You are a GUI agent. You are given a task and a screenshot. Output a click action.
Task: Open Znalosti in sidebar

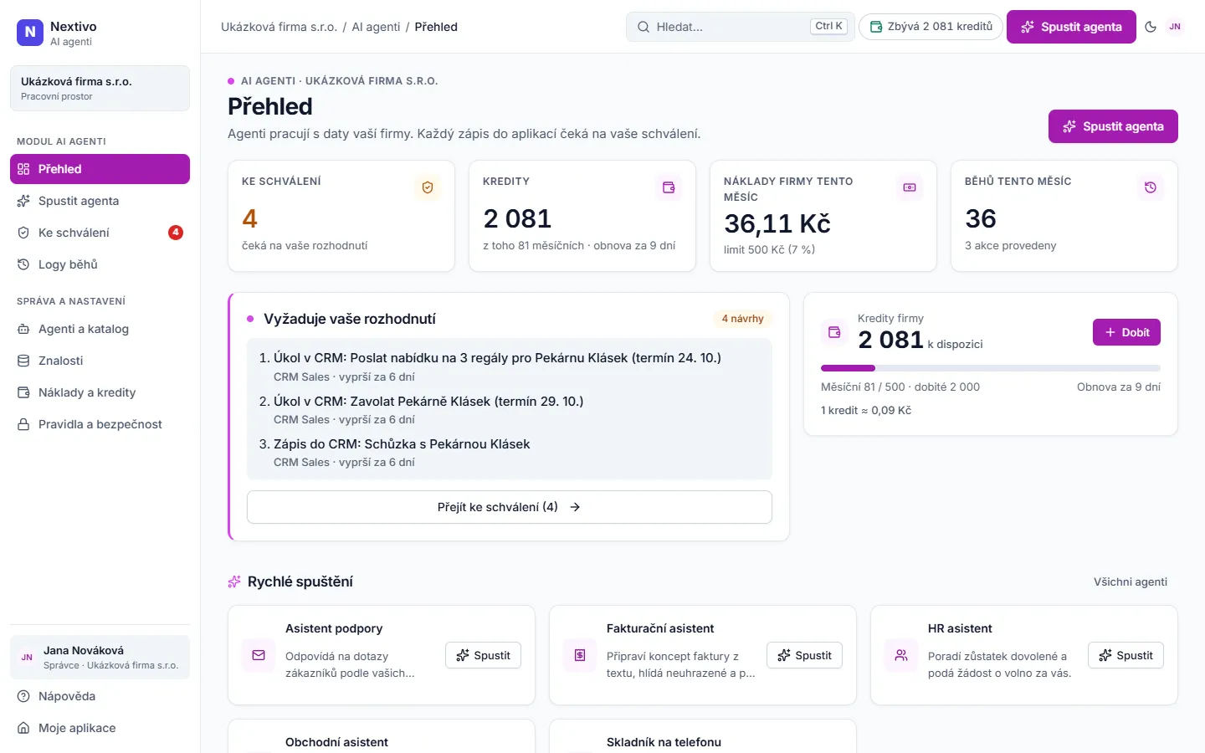coord(100,361)
